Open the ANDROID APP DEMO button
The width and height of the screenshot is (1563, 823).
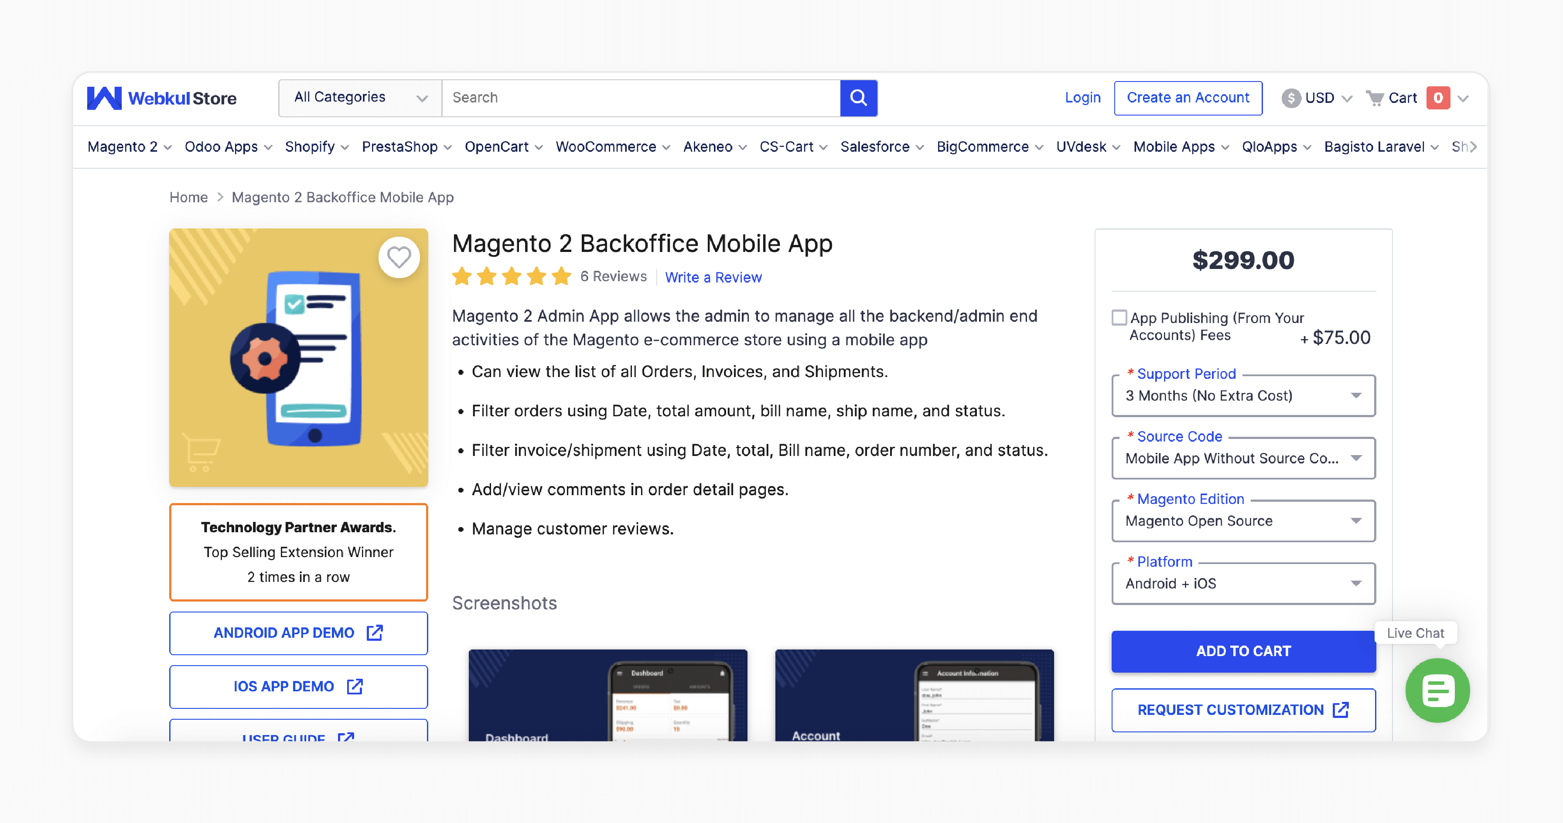tap(299, 633)
